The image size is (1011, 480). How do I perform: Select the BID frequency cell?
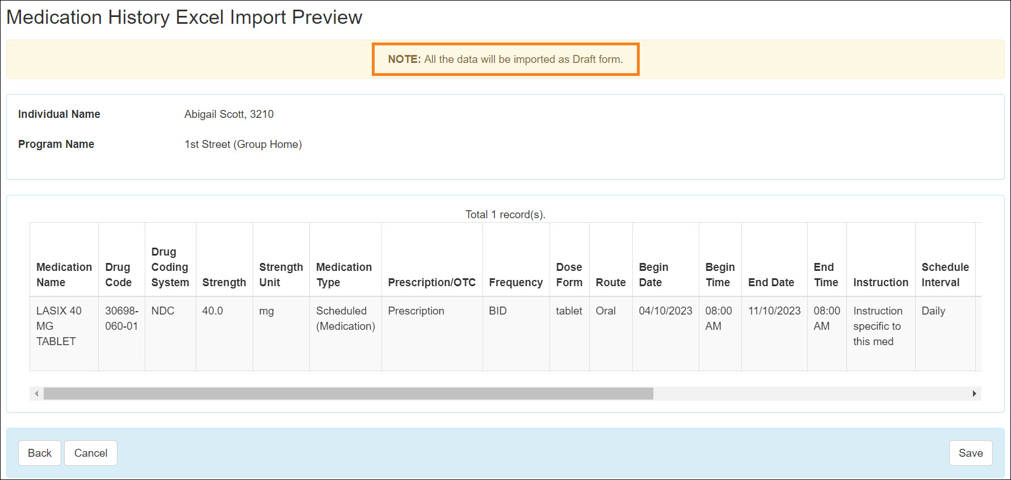coord(497,311)
